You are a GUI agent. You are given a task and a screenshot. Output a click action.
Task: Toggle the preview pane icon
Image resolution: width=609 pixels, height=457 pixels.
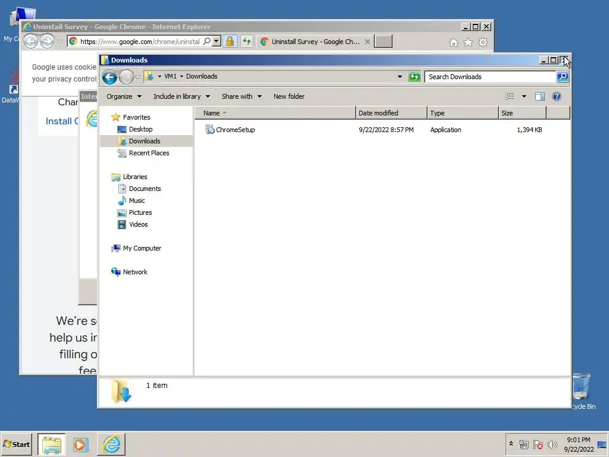[x=540, y=96]
